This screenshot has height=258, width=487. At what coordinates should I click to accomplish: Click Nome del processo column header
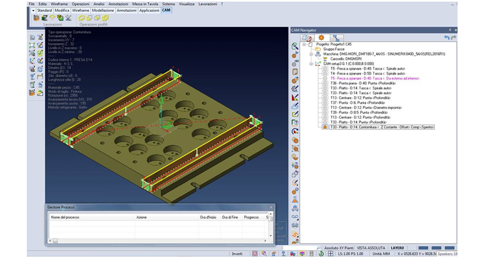pyautogui.click(x=65, y=217)
